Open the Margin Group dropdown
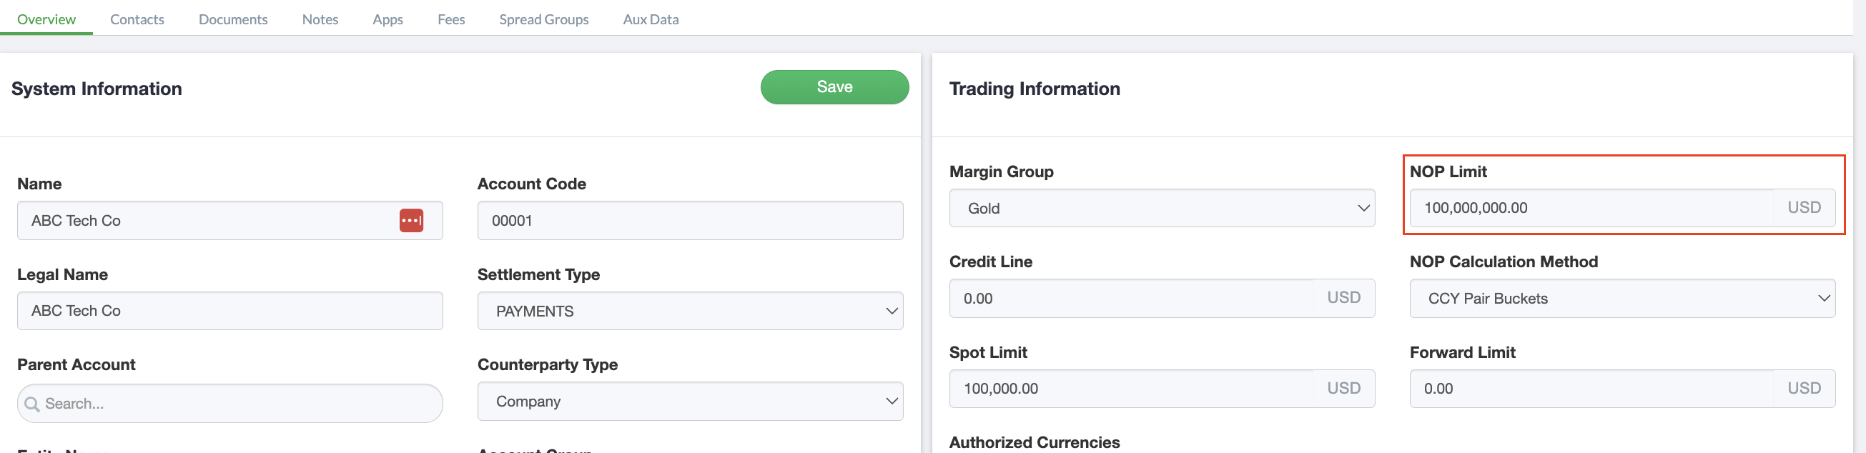This screenshot has height=453, width=1866. [1161, 209]
